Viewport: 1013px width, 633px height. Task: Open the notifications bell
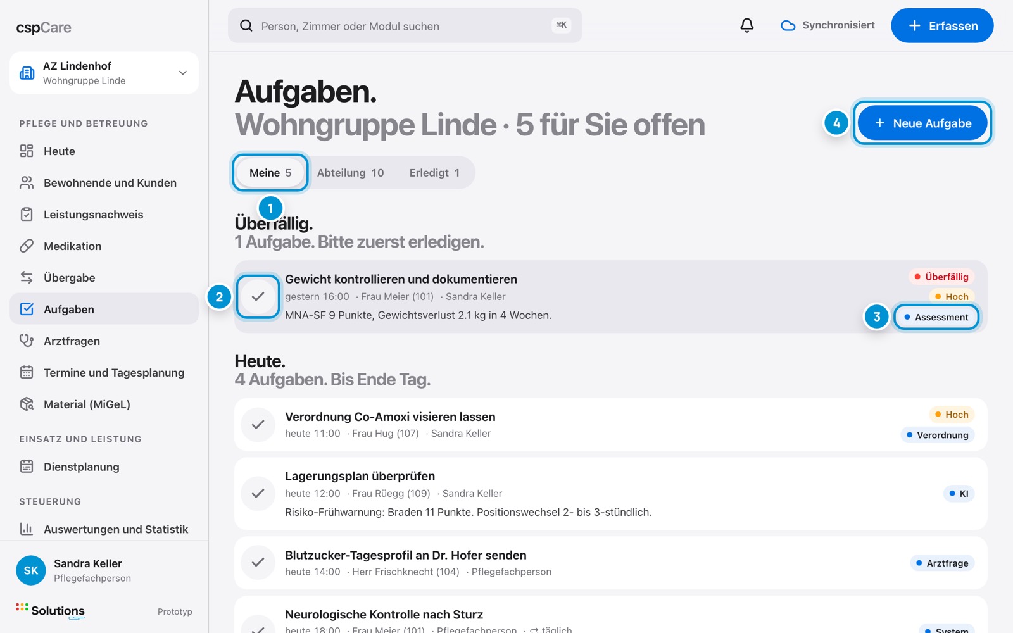[747, 25]
